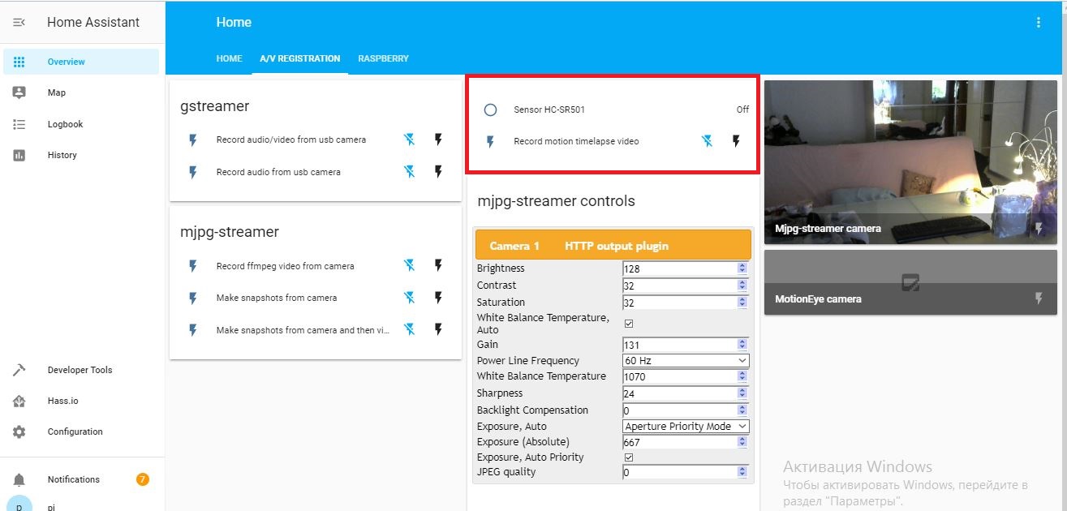Turn off Record ffmpeg video from camera
This screenshot has height=511, width=1067.
pos(409,266)
